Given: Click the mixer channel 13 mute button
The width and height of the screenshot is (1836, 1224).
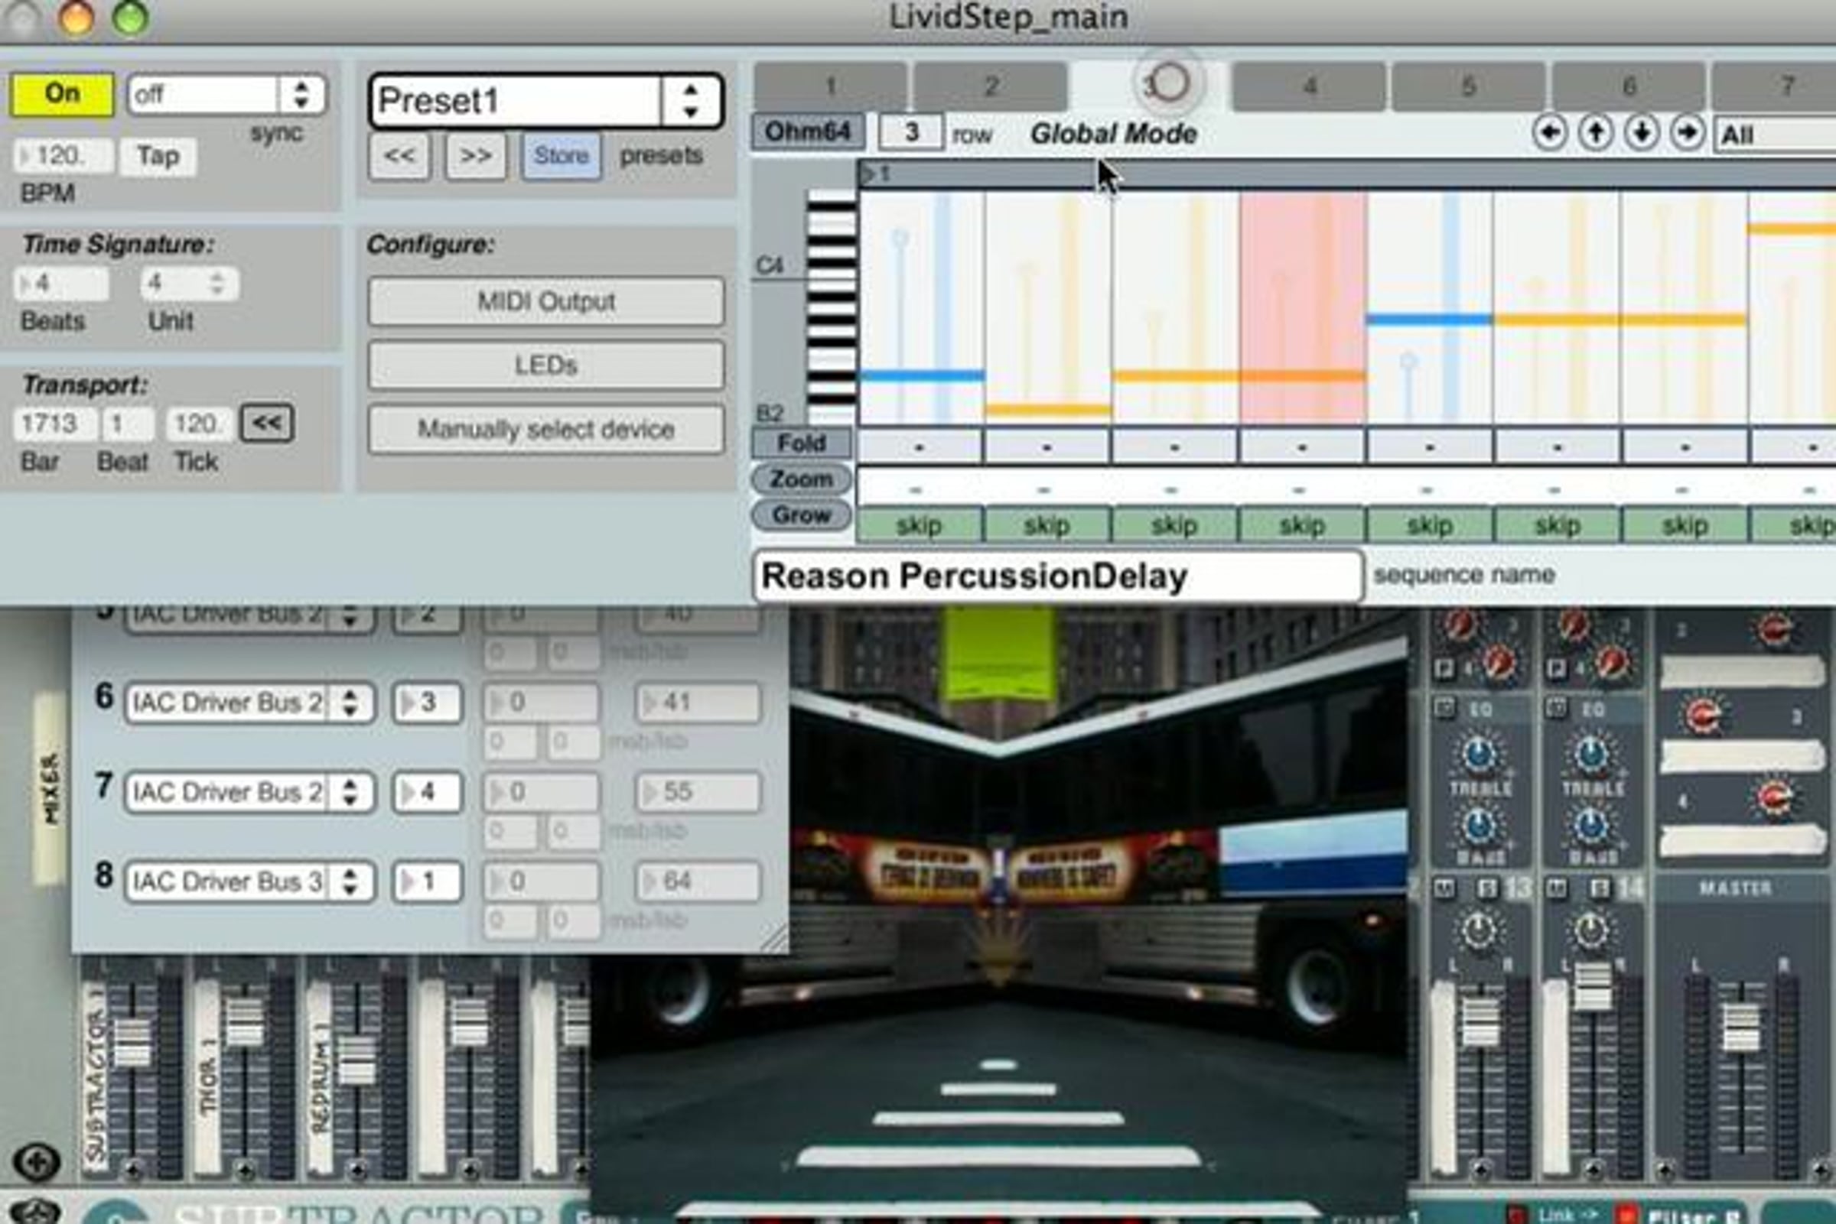Looking at the screenshot, I should [1445, 888].
